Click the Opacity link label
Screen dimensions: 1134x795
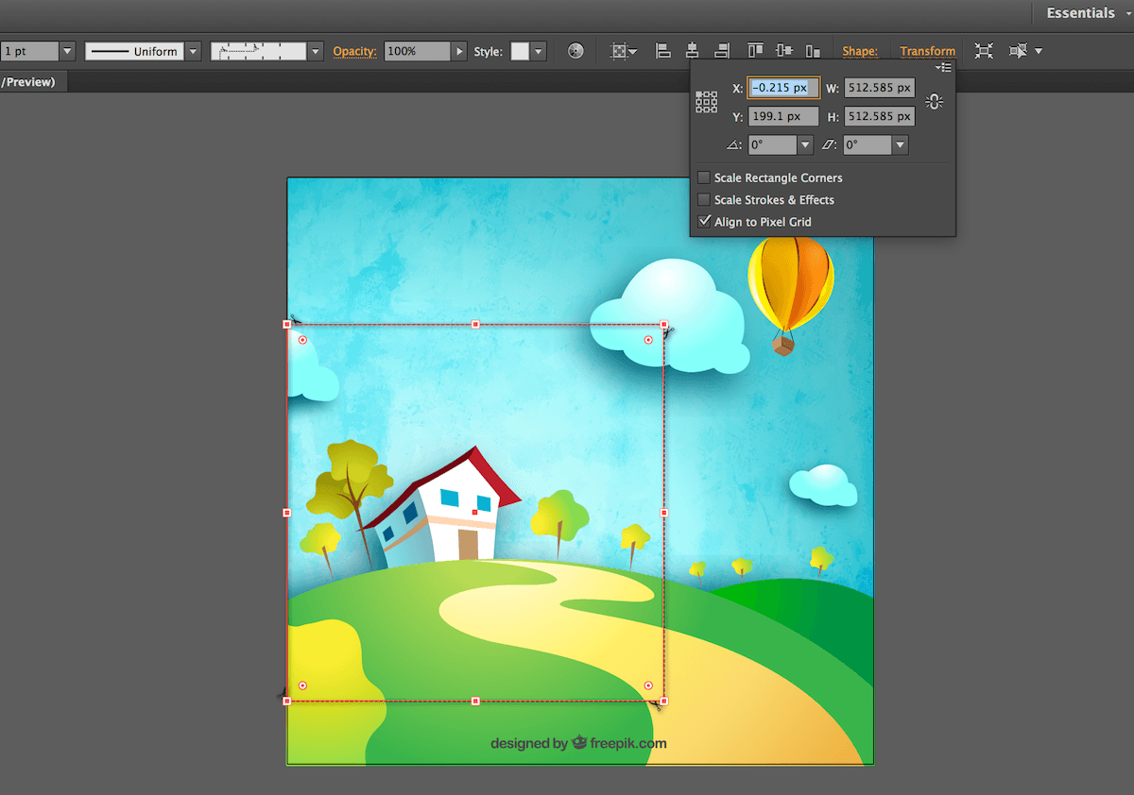354,51
